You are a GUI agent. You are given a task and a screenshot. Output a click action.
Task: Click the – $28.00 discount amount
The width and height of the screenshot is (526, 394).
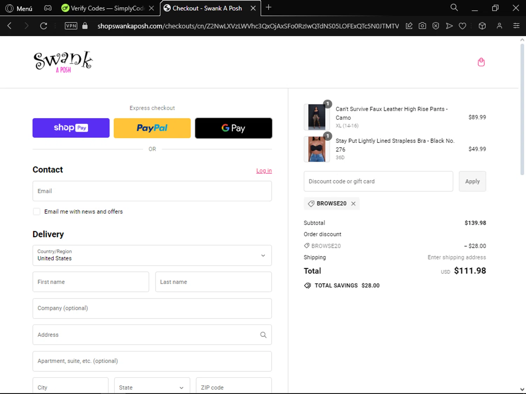click(475, 246)
